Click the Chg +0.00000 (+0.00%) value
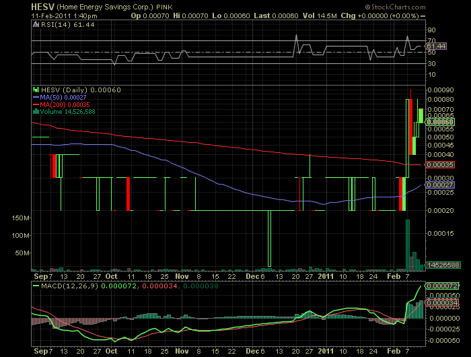This screenshot has height=357, width=471. 380,15
